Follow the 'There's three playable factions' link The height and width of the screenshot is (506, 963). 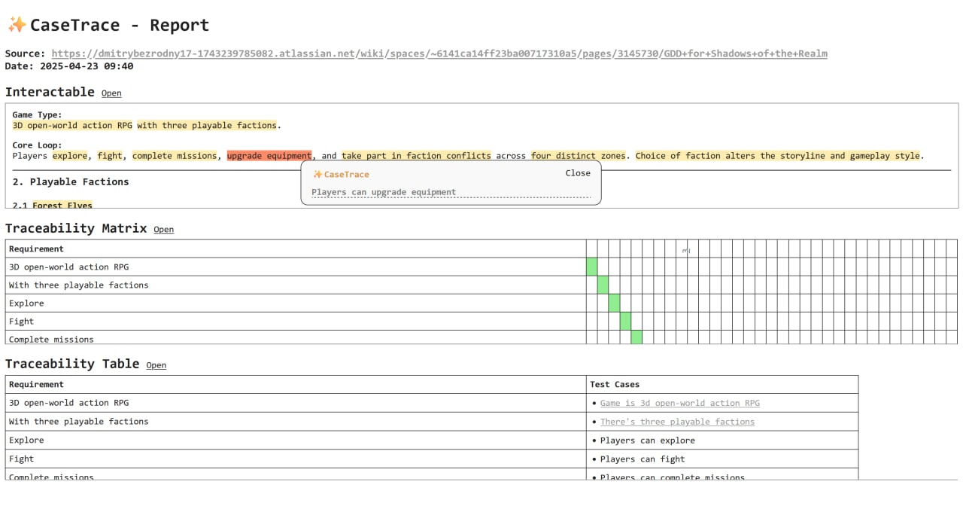(677, 422)
